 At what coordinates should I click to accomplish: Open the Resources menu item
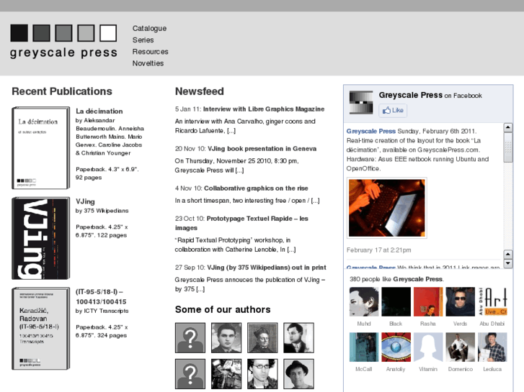150,52
